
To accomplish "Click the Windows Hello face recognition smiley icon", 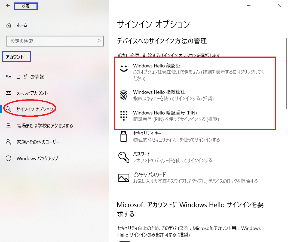I will pos(124,69).
